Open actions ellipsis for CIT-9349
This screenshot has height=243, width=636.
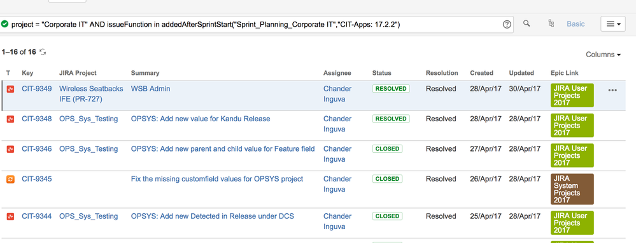point(612,90)
